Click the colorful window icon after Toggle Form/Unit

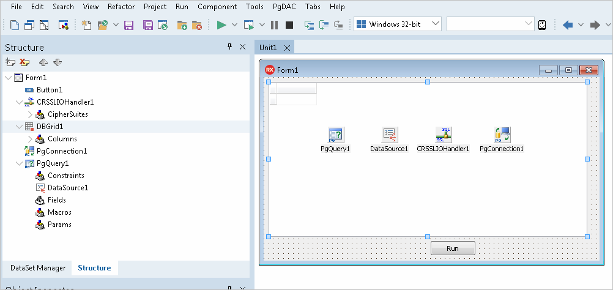(64, 26)
